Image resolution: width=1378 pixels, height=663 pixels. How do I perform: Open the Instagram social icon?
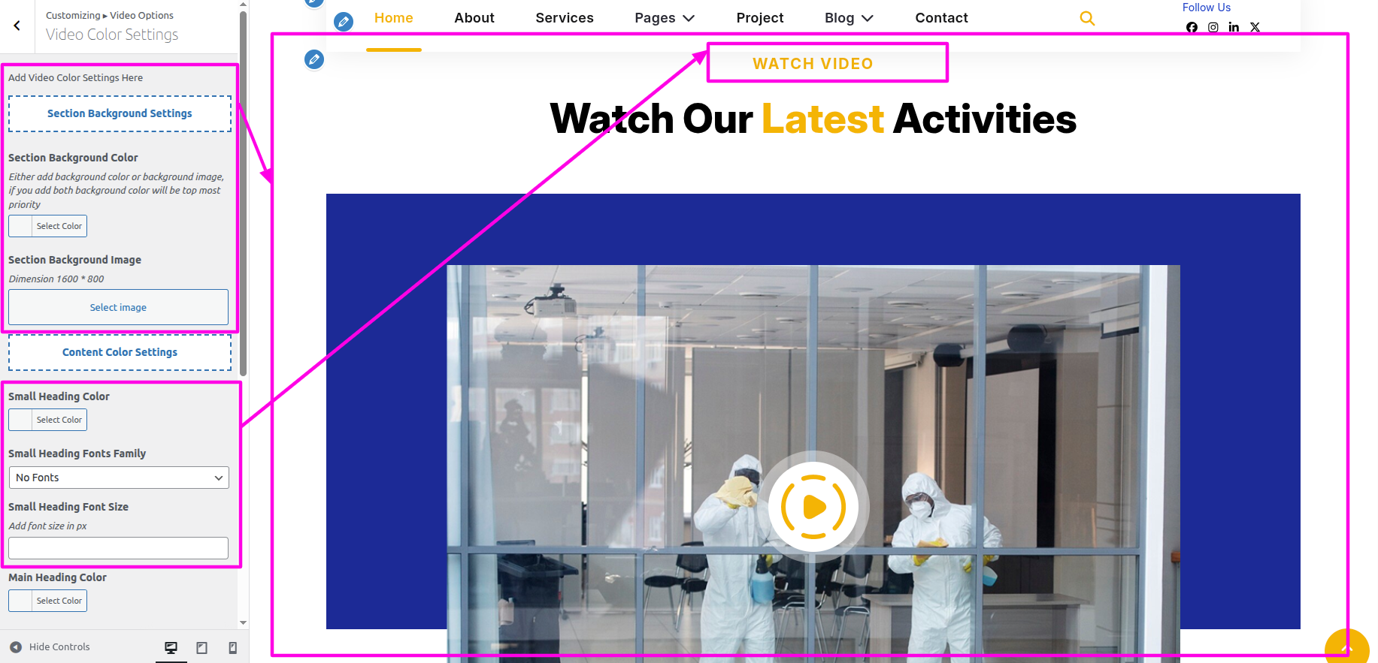(x=1213, y=27)
